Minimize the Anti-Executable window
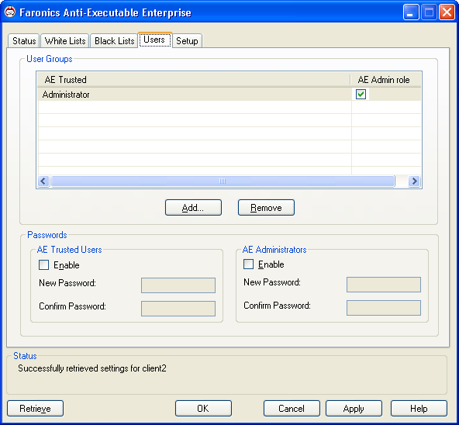The image size is (459, 425). coord(411,12)
